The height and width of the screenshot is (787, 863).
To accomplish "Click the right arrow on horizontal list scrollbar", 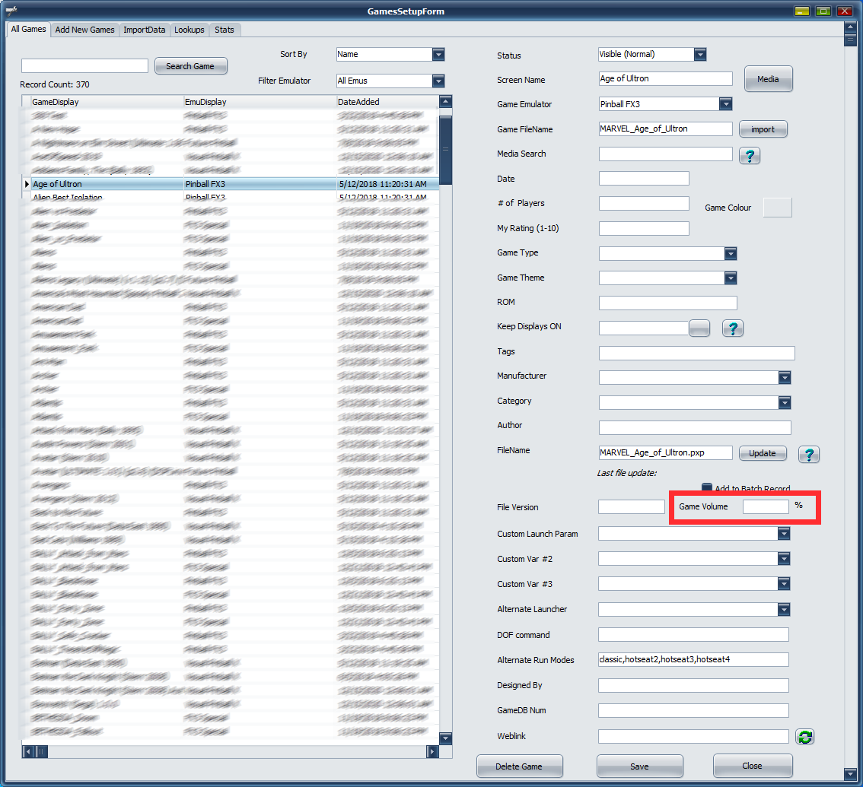I will tap(431, 751).
